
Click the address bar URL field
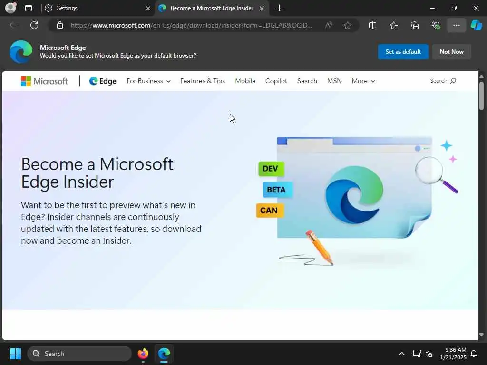tap(191, 25)
